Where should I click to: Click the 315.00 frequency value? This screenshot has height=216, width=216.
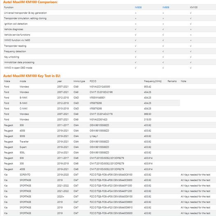pyautogui.click(x=148, y=119)
